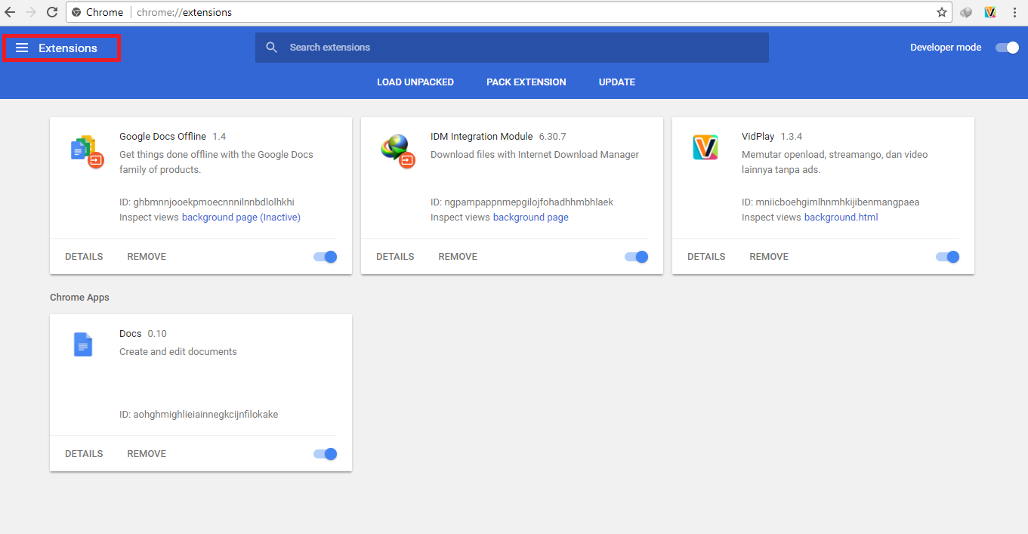This screenshot has width=1028, height=534.
Task: Click LOAD UNPACKED
Action: click(x=415, y=82)
